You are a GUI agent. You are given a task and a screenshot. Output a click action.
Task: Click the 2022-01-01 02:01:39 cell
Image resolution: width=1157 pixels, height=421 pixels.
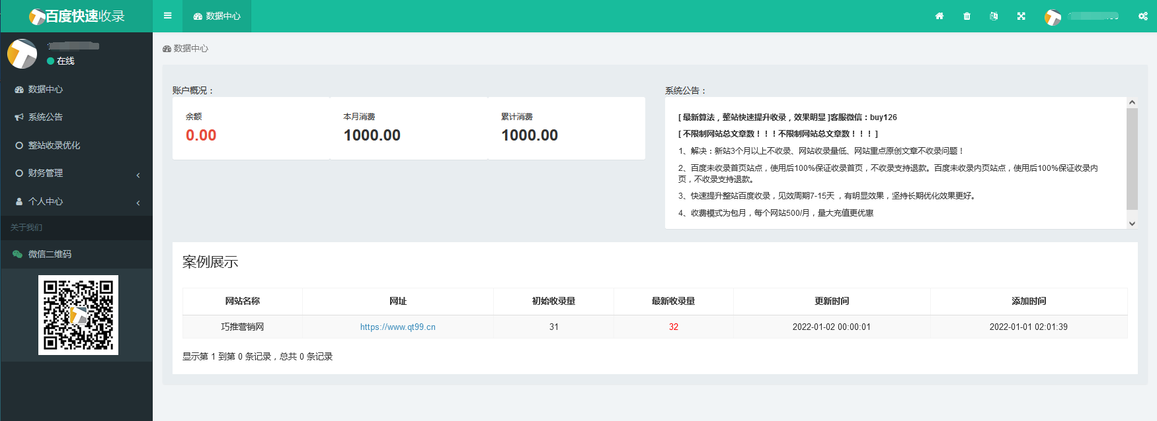(1029, 327)
